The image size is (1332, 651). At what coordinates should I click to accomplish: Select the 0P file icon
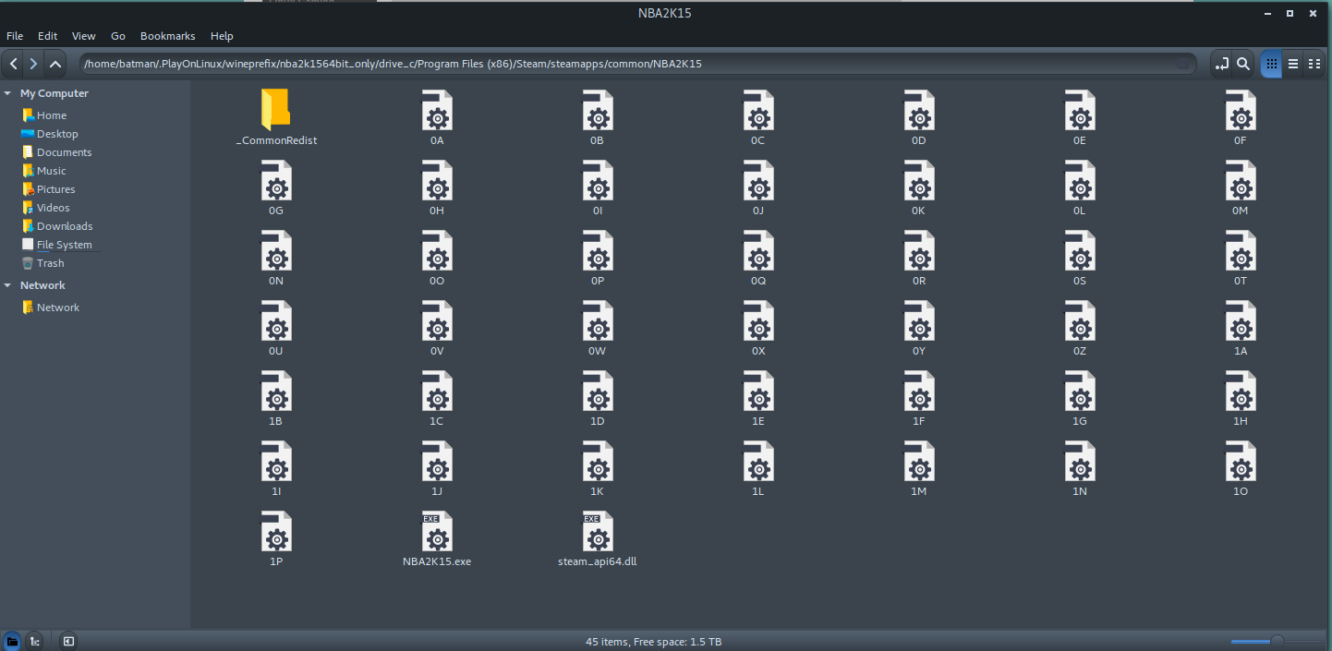[597, 250]
